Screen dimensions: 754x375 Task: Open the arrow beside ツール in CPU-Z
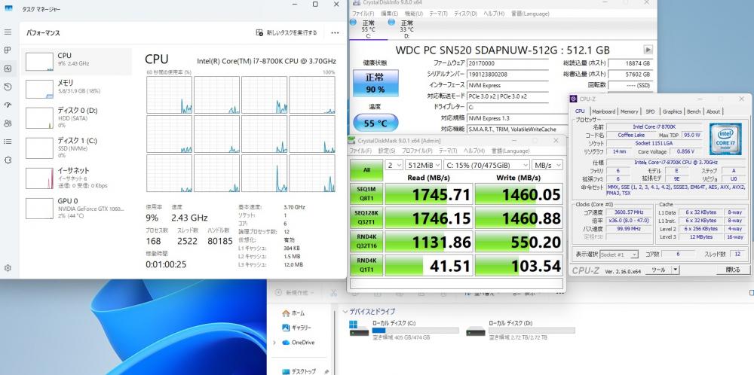[675, 270]
